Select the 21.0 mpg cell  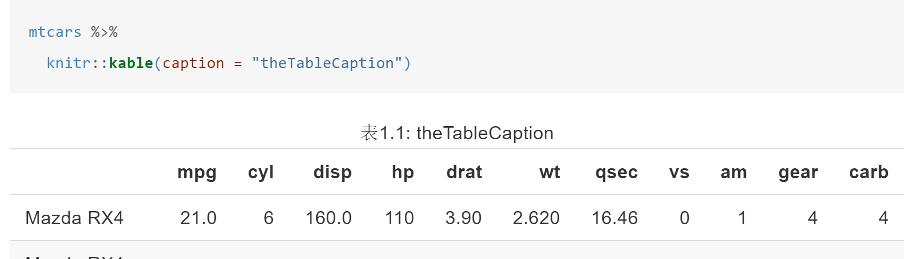[198, 218]
